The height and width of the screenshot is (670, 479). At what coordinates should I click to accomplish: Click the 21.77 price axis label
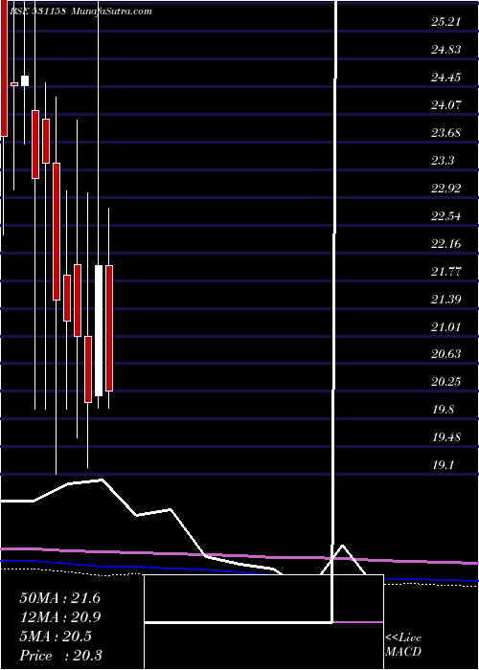tap(445, 271)
